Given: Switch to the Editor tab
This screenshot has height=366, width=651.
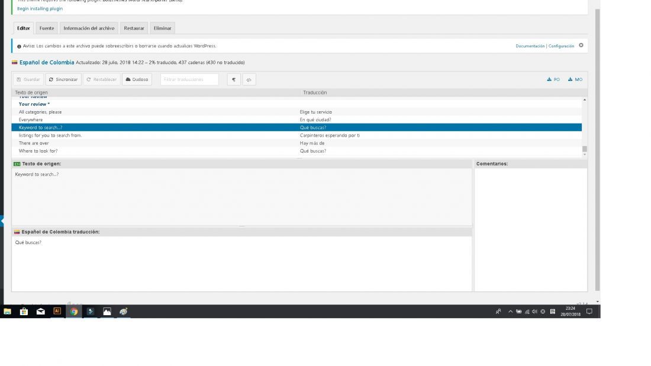Looking at the screenshot, I should tap(23, 28).
